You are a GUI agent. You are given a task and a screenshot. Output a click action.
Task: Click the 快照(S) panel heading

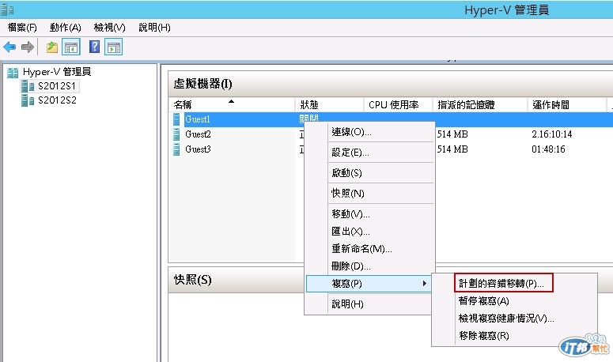[x=193, y=280]
